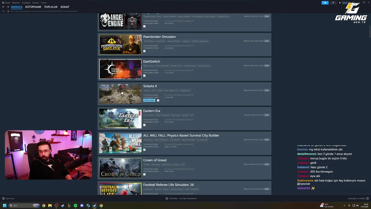Click Windows platform icon under Solasta II

pyautogui.click(x=158, y=100)
